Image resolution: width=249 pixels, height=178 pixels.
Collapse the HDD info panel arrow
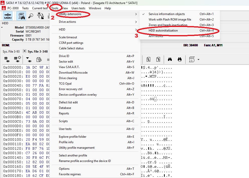[2, 27]
